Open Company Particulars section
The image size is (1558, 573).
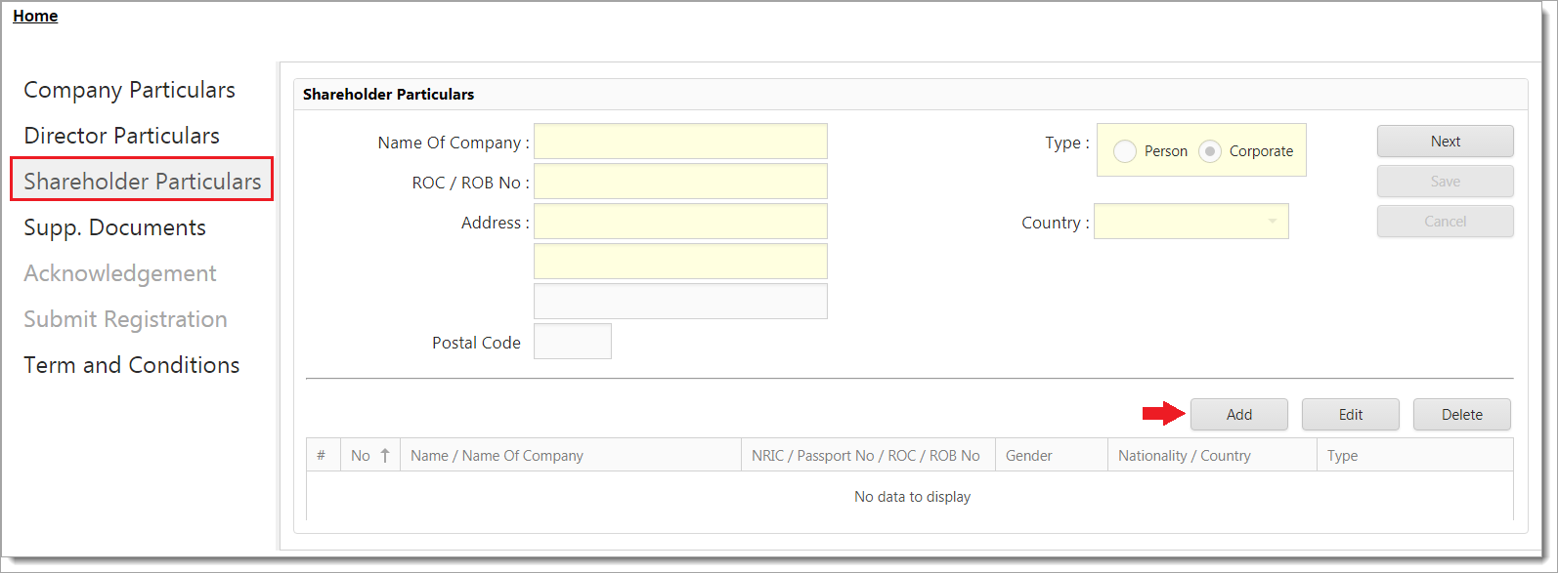[129, 90]
